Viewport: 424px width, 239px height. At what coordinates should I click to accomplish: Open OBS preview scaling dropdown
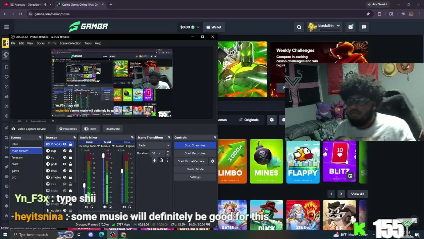pyautogui.click(x=53, y=121)
